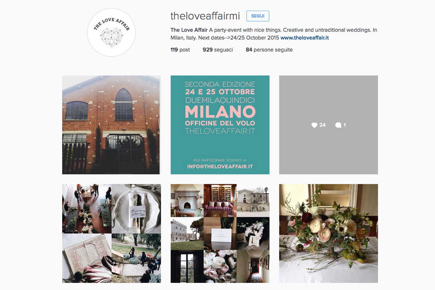Click the theloveaffairmi username heading
This screenshot has width=435, height=290.
click(205, 16)
